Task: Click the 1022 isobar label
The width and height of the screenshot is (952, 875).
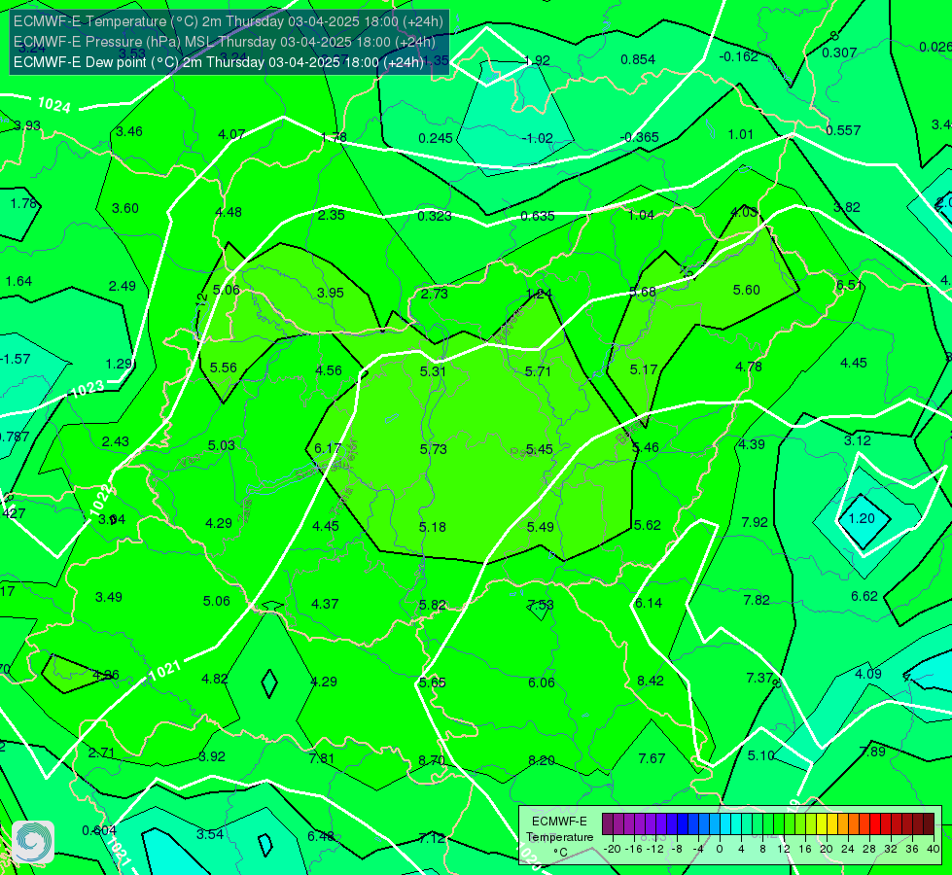Action: point(101,501)
